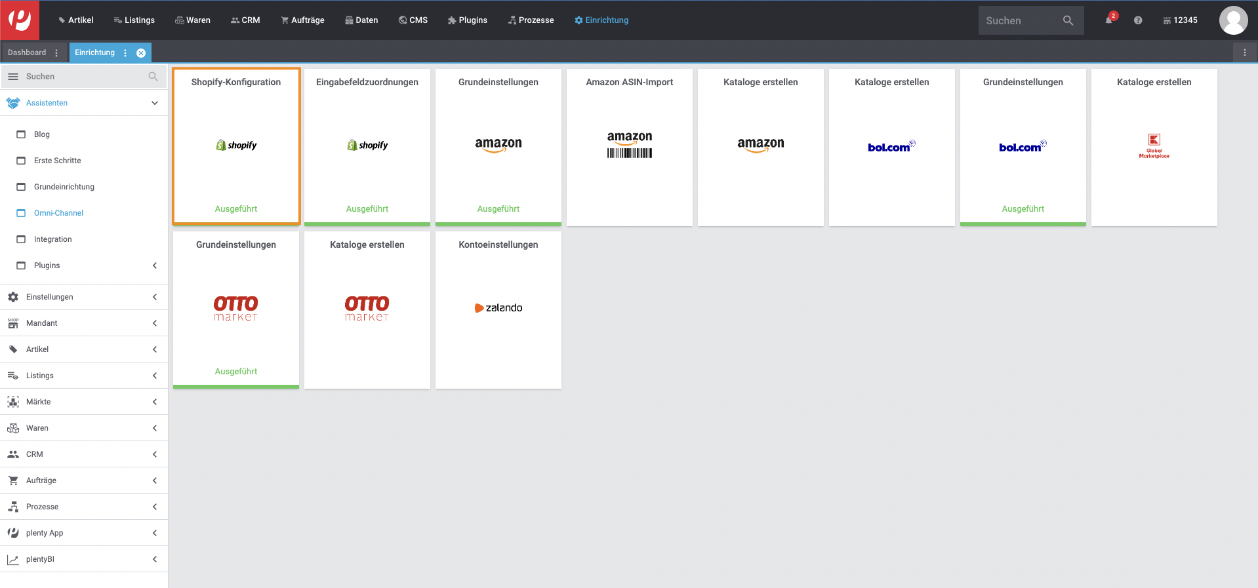Click the Waren boxes icon in sidebar
The height and width of the screenshot is (588, 1258).
[13, 428]
